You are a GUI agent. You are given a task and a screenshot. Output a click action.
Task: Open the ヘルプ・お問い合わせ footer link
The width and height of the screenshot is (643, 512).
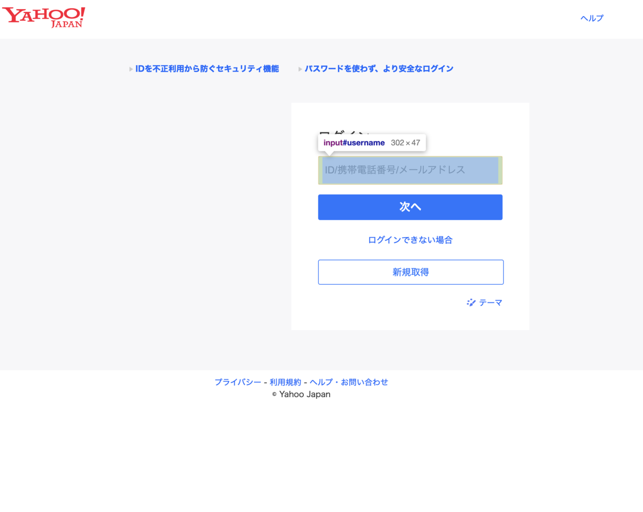pyautogui.click(x=349, y=382)
